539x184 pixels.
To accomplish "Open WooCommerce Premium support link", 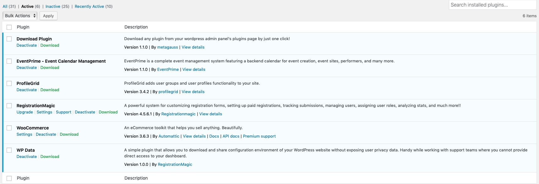I will click(259, 136).
